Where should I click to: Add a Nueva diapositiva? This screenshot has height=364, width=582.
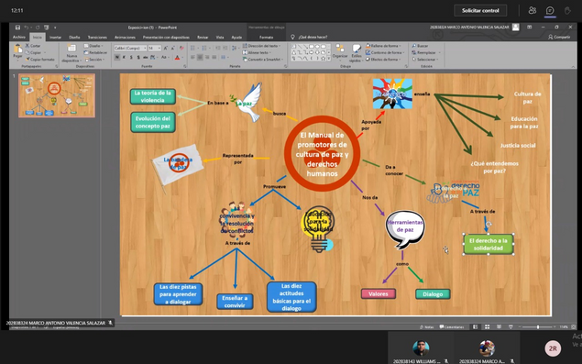(x=71, y=53)
